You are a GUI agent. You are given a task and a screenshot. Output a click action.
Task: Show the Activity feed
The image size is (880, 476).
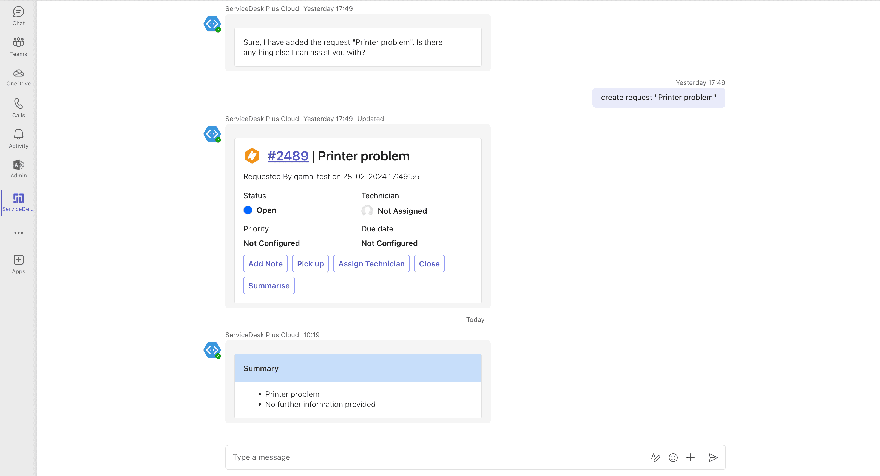(18, 139)
